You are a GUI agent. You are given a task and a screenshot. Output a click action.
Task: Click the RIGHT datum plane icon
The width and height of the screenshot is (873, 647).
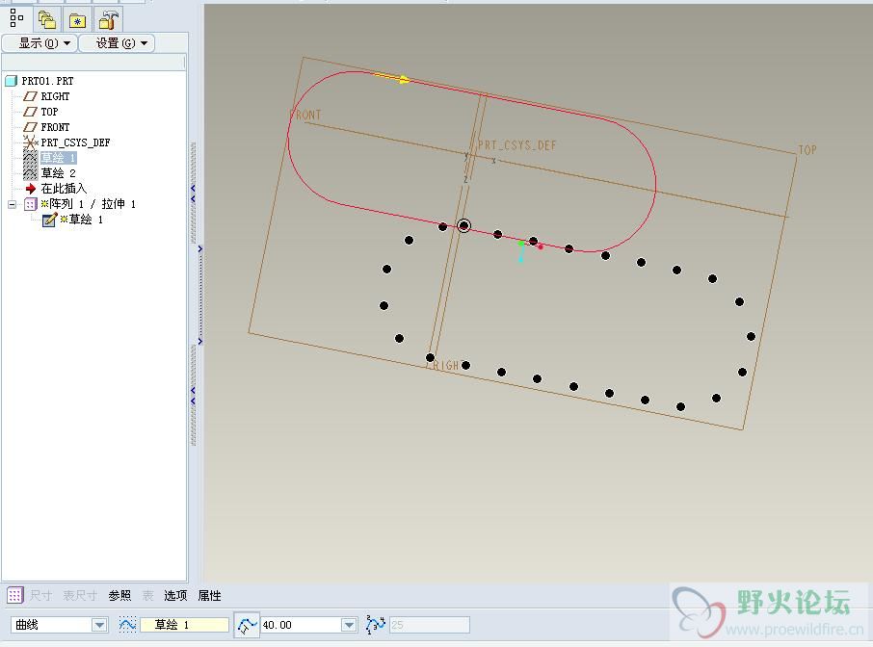30,96
